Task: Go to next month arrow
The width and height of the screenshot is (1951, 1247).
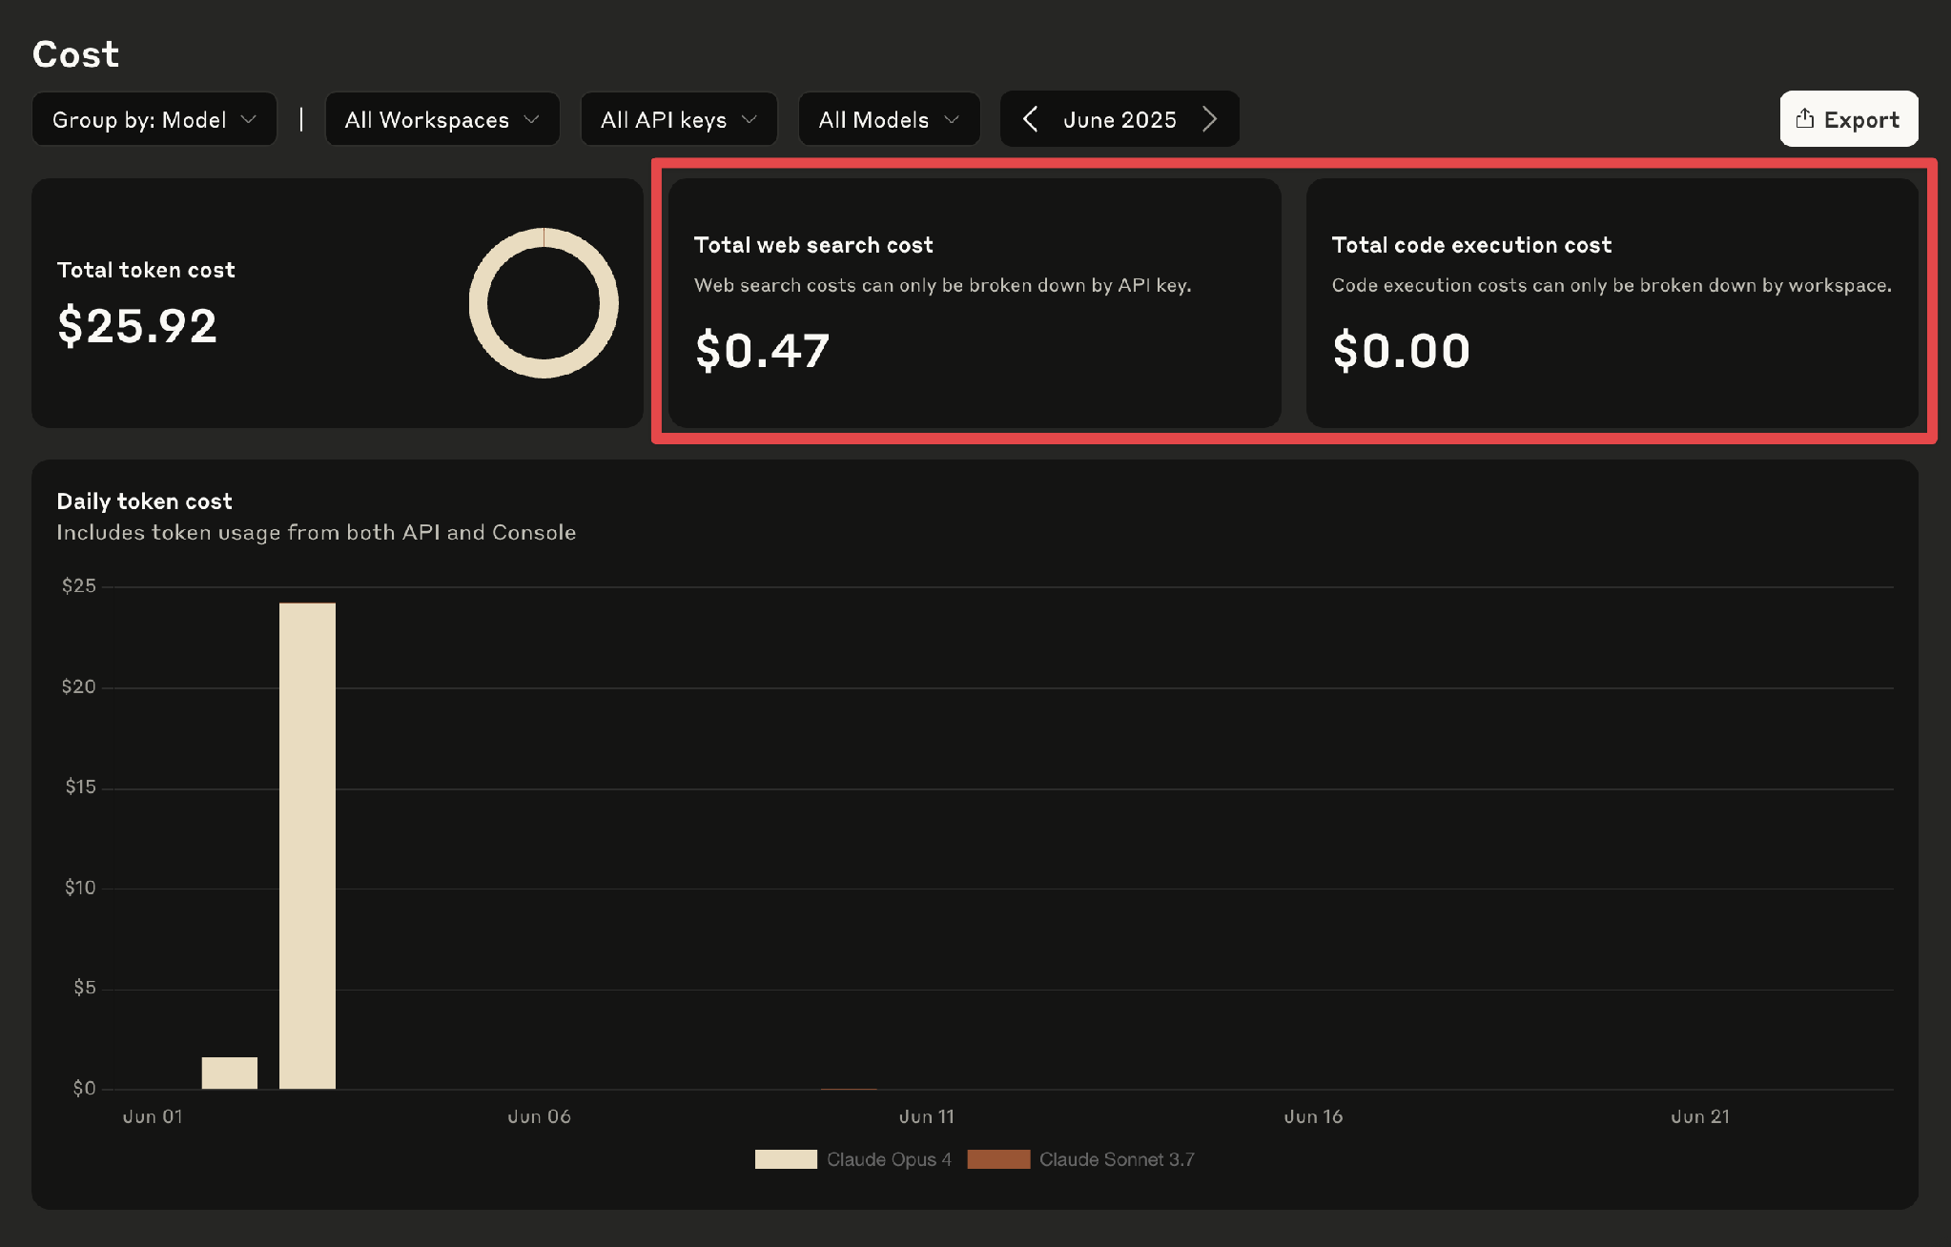Action: pos(1209,119)
